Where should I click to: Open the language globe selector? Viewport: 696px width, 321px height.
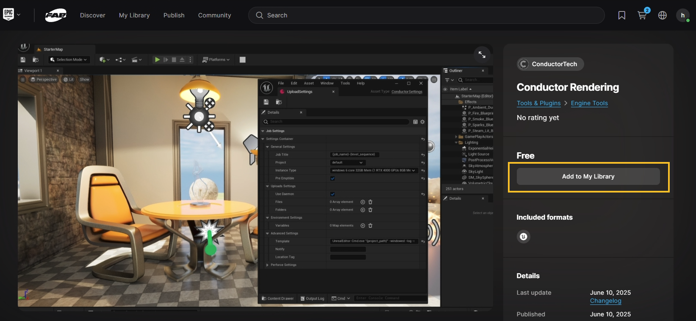pyautogui.click(x=663, y=15)
